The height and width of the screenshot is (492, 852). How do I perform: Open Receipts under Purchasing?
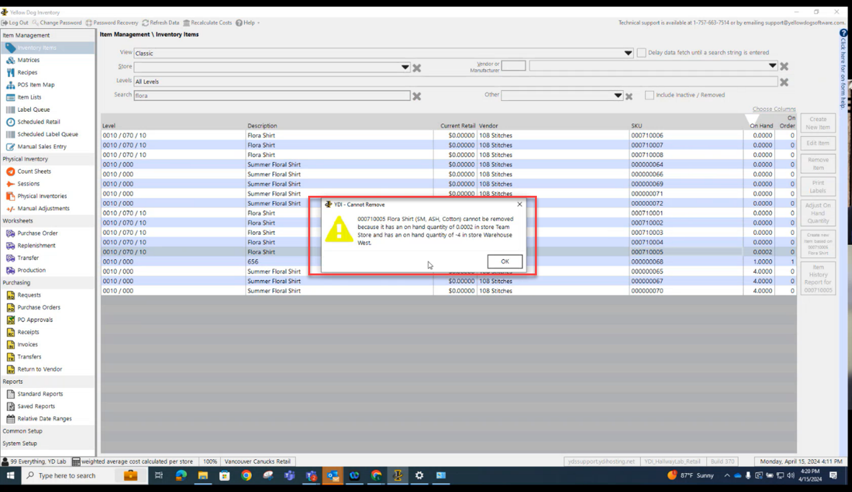click(28, 332)
